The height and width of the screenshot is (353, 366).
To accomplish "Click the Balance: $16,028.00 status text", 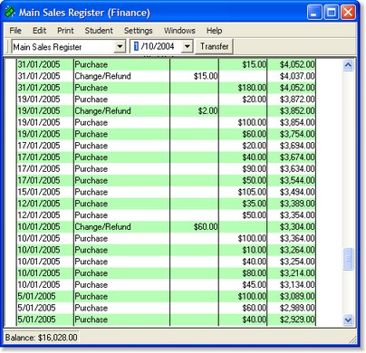I will (42, 338).
